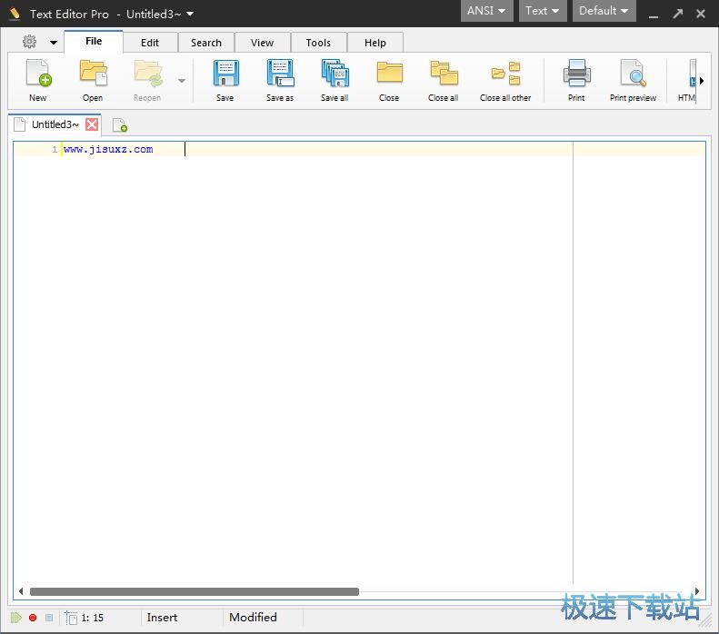
Task: Click the macro play button in status bar
Action: coord(16,618)
